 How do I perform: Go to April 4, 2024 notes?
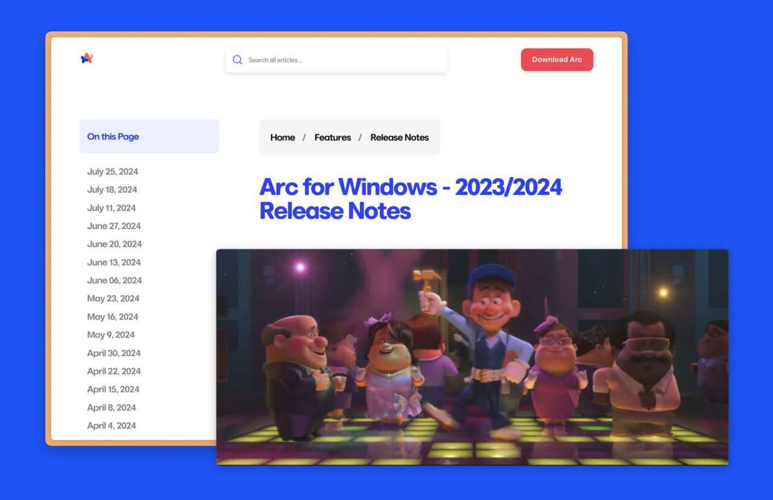click(111, 426)
